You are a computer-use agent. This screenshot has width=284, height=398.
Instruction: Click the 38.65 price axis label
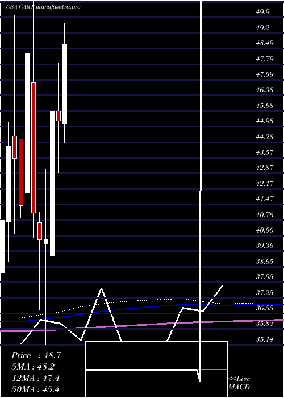pos(265,261)
